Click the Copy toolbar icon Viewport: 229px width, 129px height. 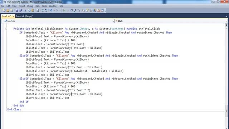click(x=29, y=10)
